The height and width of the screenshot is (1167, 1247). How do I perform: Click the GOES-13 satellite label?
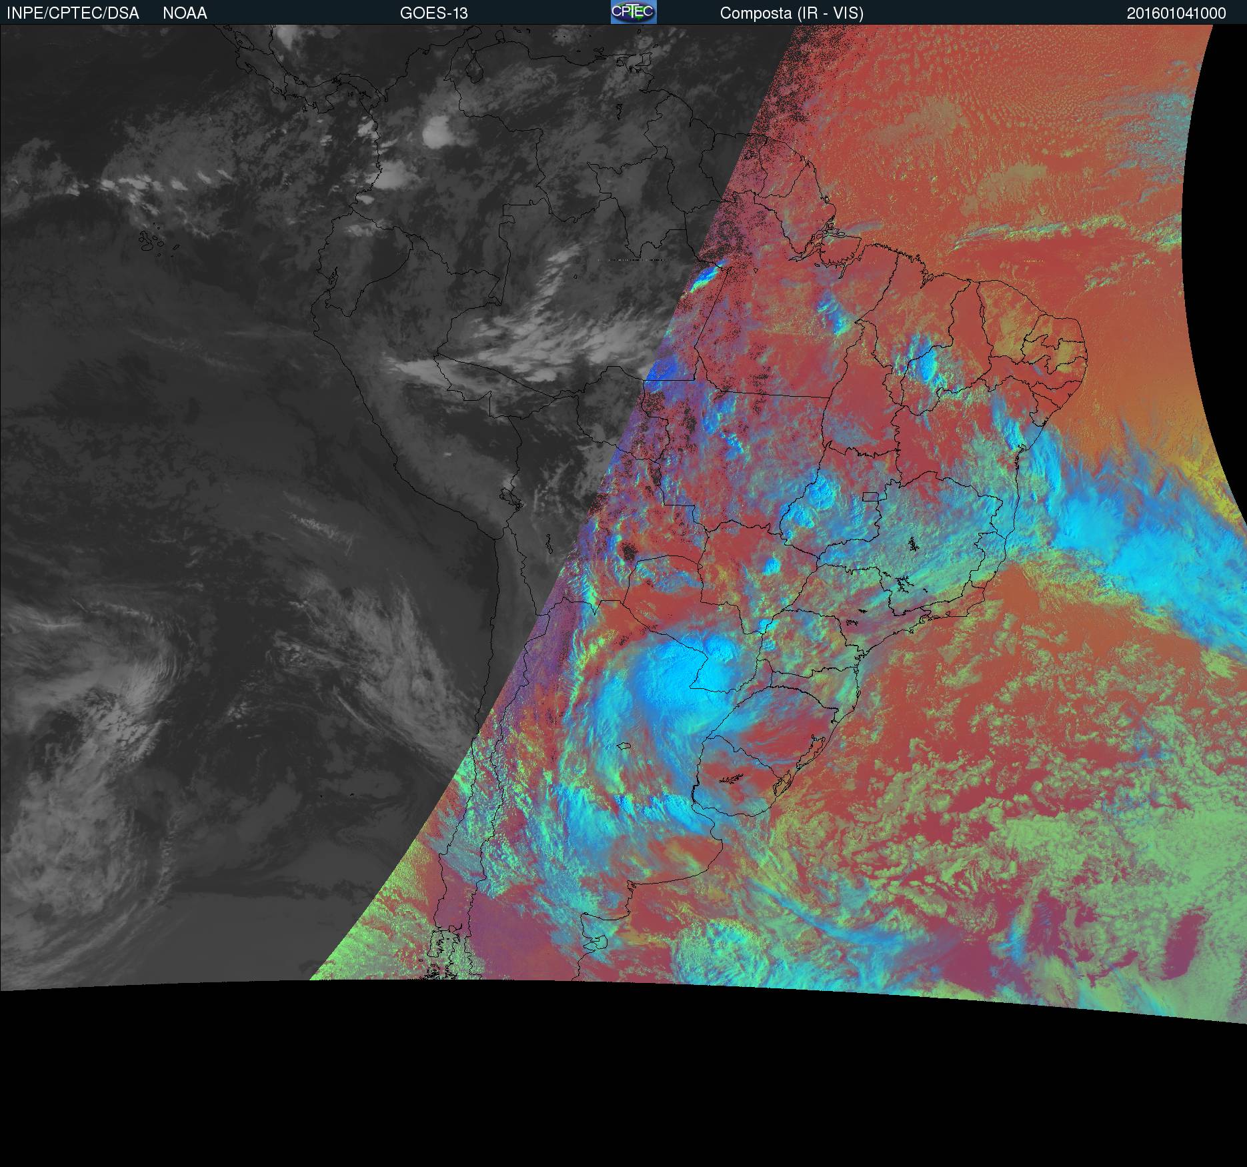(434, 13)
